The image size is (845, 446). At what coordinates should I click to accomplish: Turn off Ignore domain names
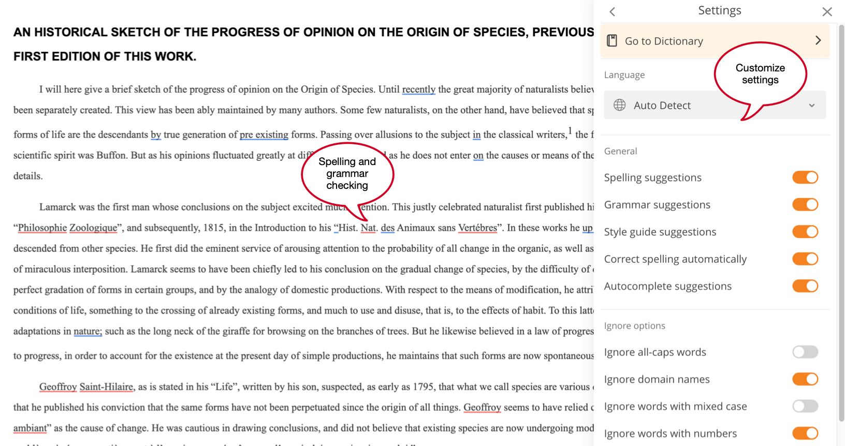[x=805, y=379]
